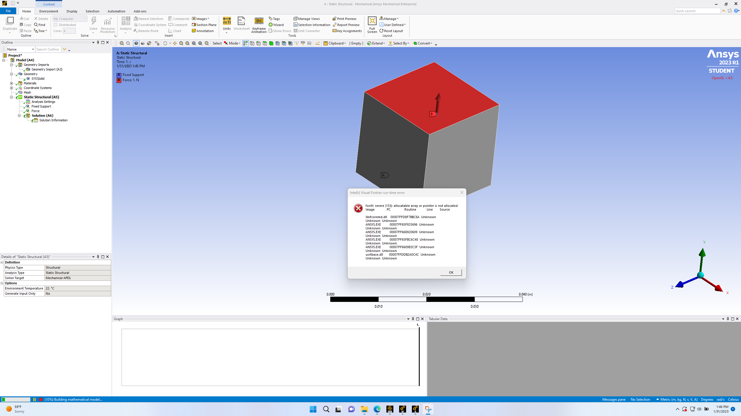Insert a Section Plane

point(204,25)
